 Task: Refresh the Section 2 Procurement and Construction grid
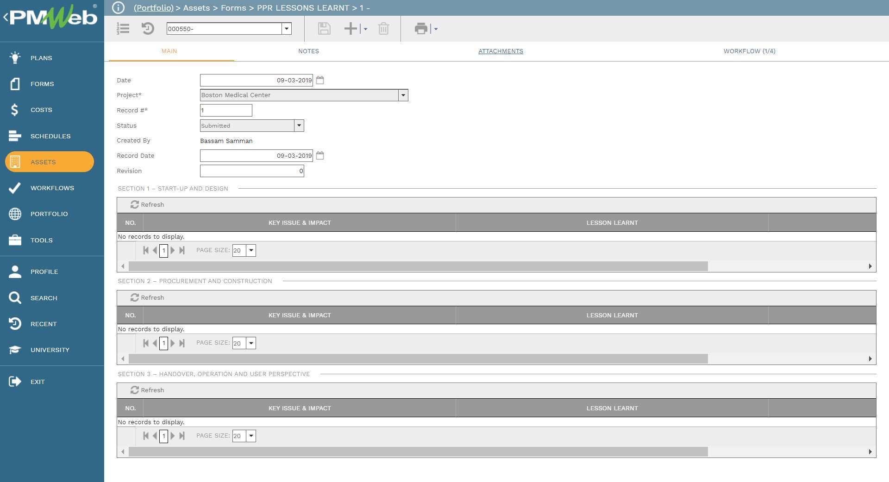[147, 297]
